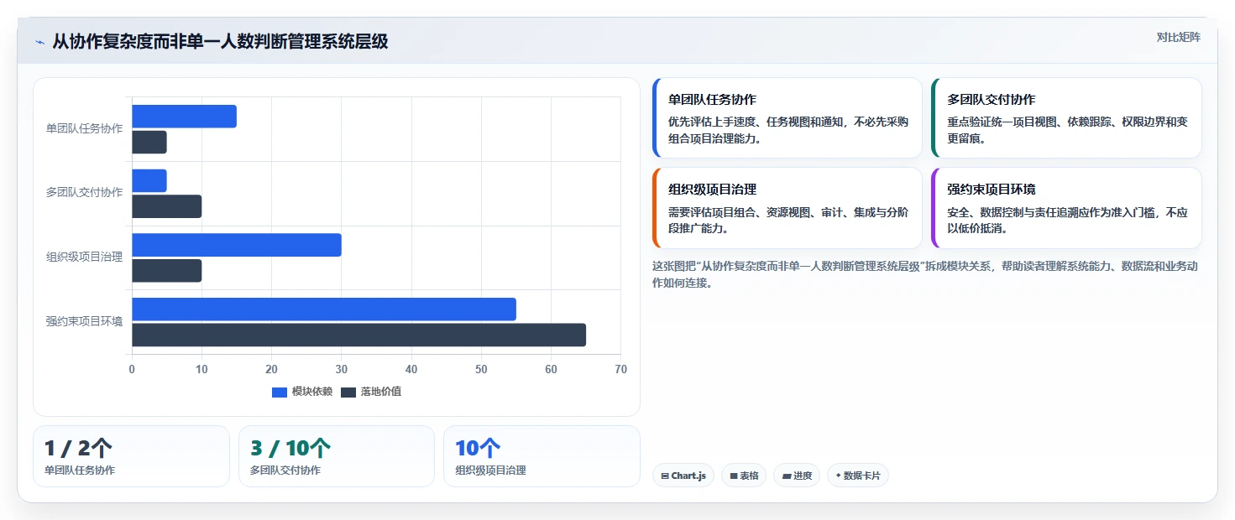This screenshot has height=520, width=1235.
Task: Click the 进度 tag chip
Action: [x=797, y=476]
